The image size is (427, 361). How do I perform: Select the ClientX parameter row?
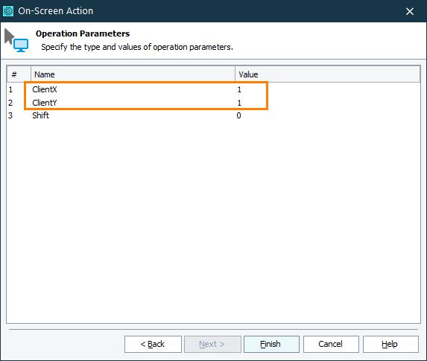(x=213, y=89)
